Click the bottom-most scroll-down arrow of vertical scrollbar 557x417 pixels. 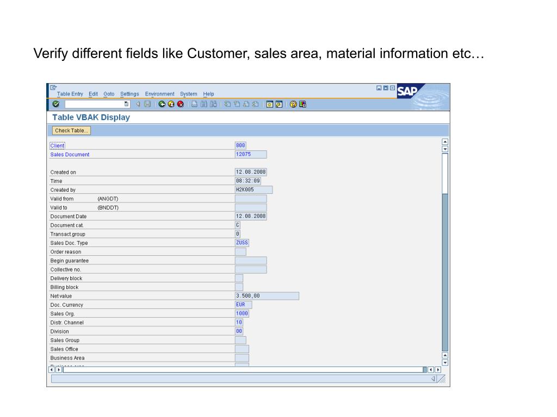coord(445,363)
